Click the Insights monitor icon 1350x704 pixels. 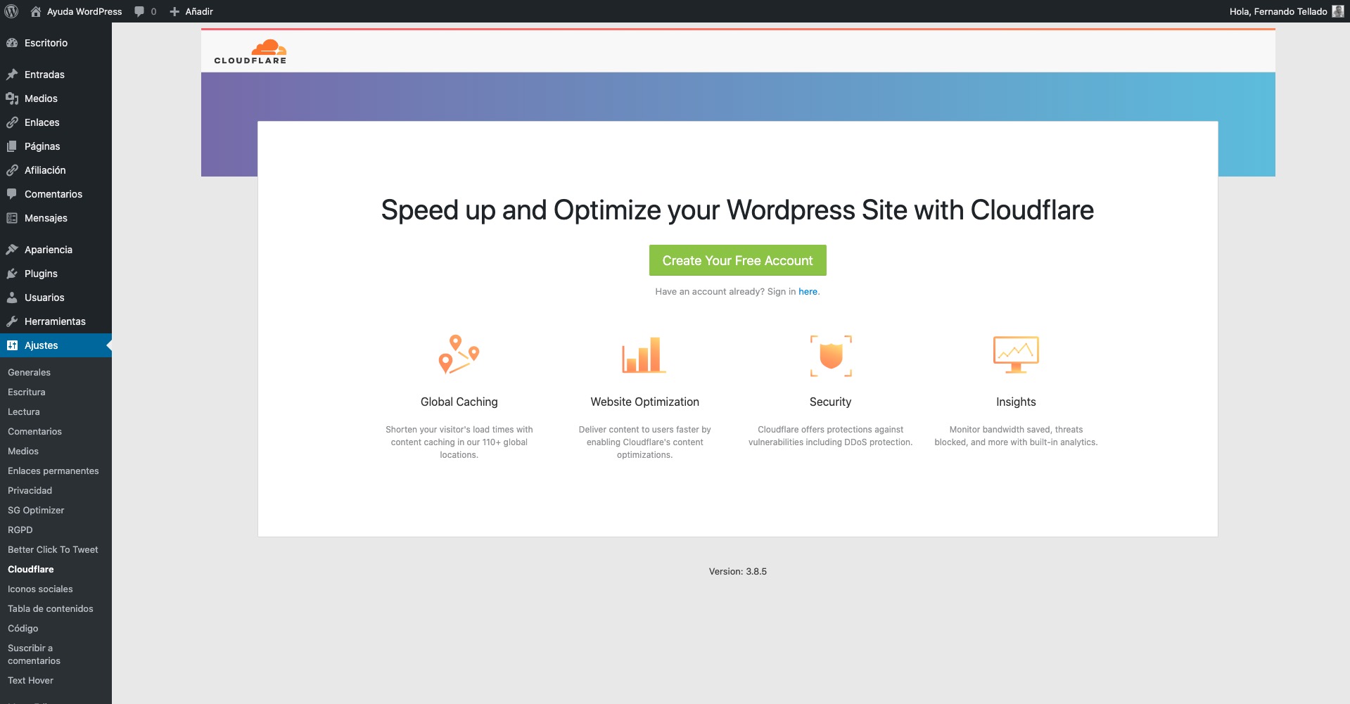1016,354
